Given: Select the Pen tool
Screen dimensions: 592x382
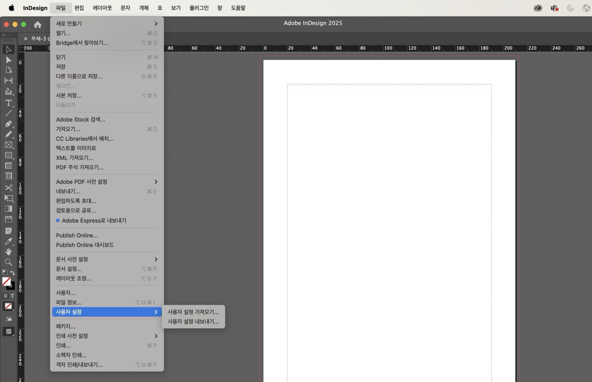Looking at the screenshot, I should tap(8, 124).
